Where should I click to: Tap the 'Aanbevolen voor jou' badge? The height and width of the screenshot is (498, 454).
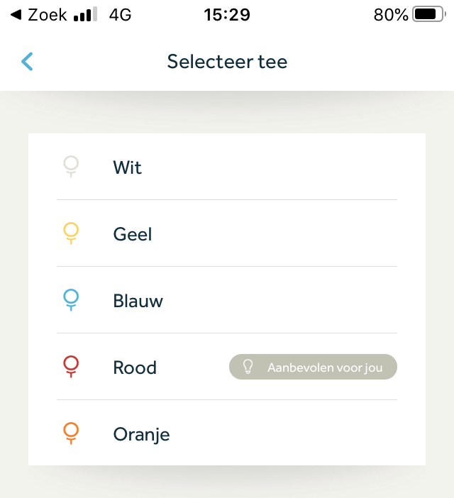(313, 367)
